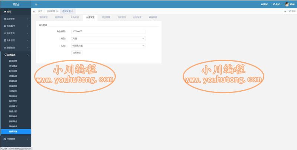The height and width of the screenshot is (150, 297).
Task: Click the 刷新 refresh icon
Action: coord(290,12)
